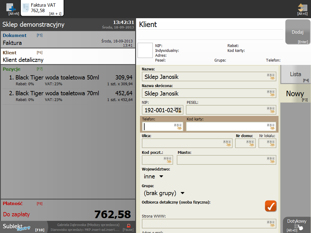Open on-screen keyboard for Kod karty

coord(271,127)
